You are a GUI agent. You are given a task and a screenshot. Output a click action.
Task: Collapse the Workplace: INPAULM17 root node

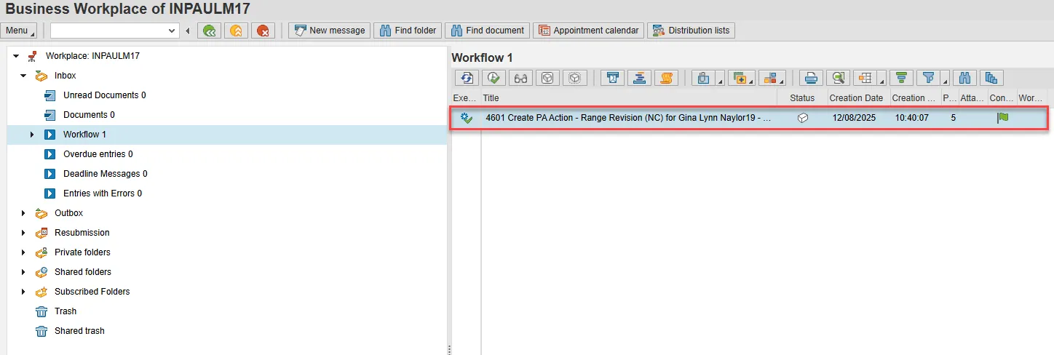coord(16,56)
